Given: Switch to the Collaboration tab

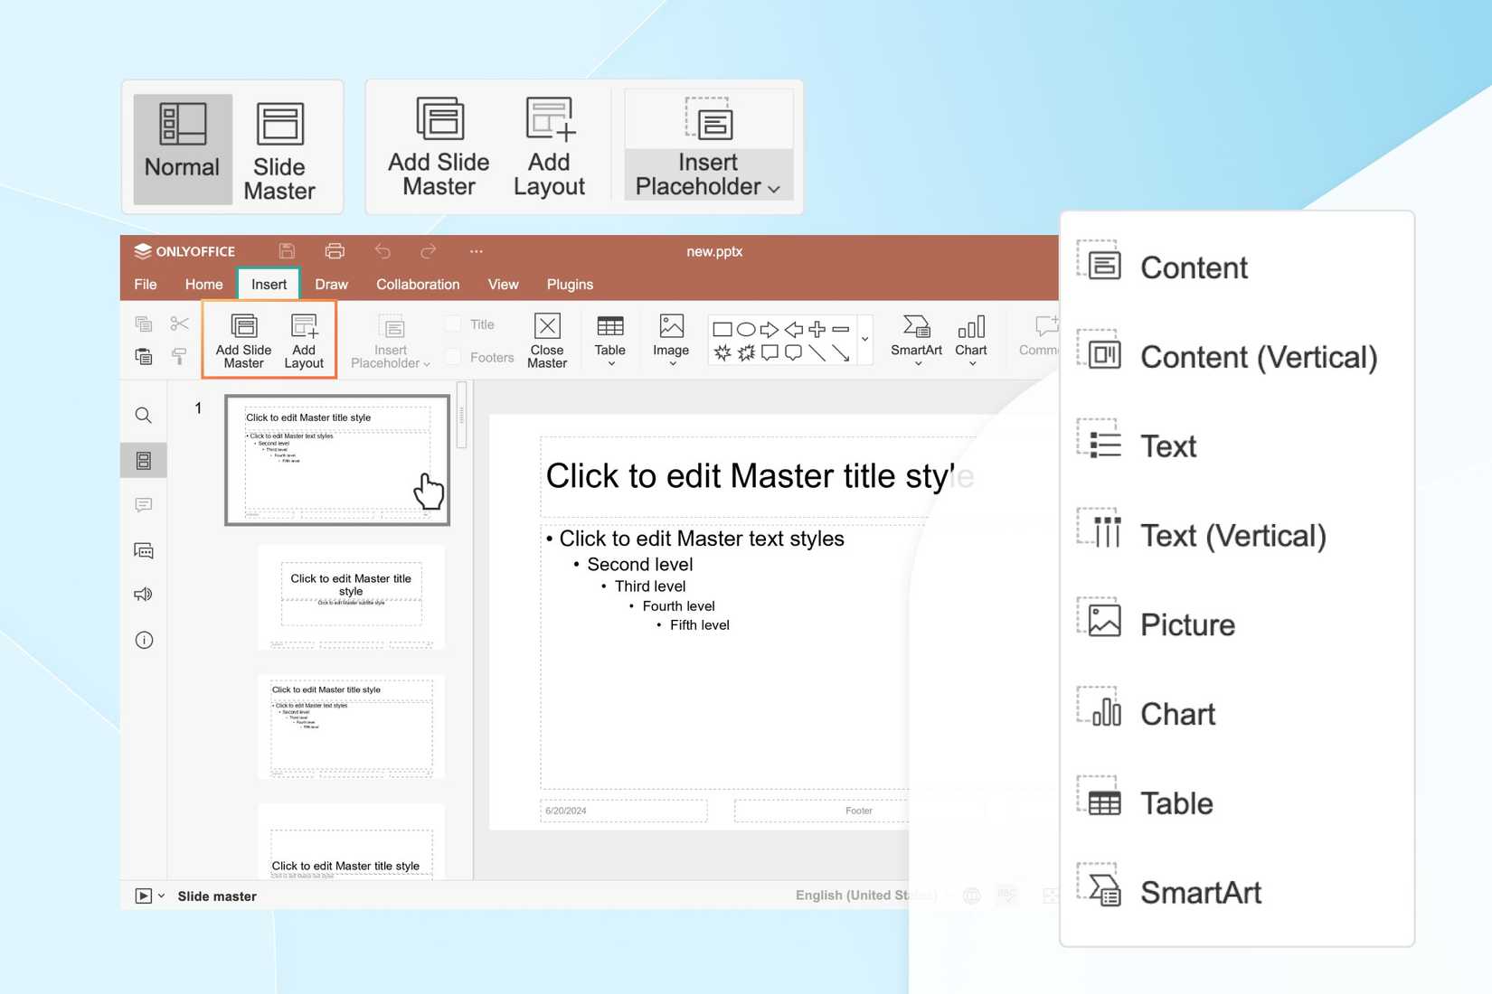Looking at the screenshot, I should coord(418,284).
